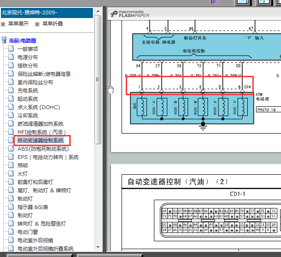Click the page icon beside 搭铁分布
Screen dimensions: 281x257
click(x=11, y=65)
